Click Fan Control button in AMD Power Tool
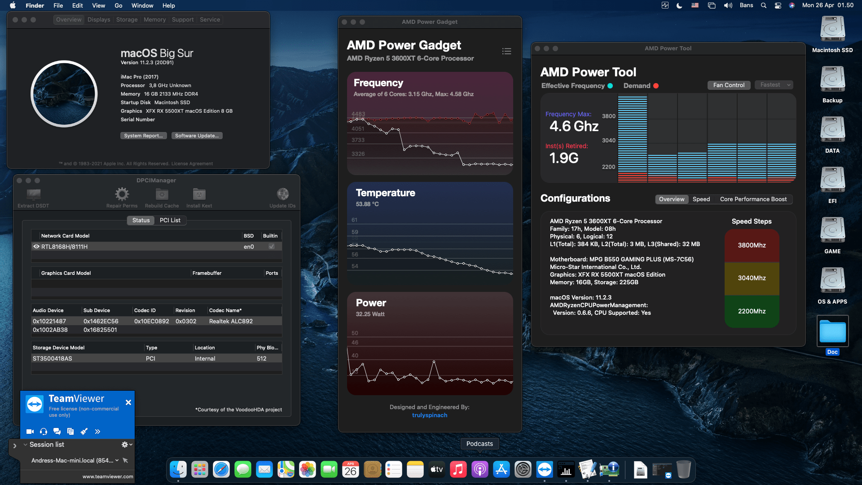The image size is (862, 485). click(x=729, y=85)
